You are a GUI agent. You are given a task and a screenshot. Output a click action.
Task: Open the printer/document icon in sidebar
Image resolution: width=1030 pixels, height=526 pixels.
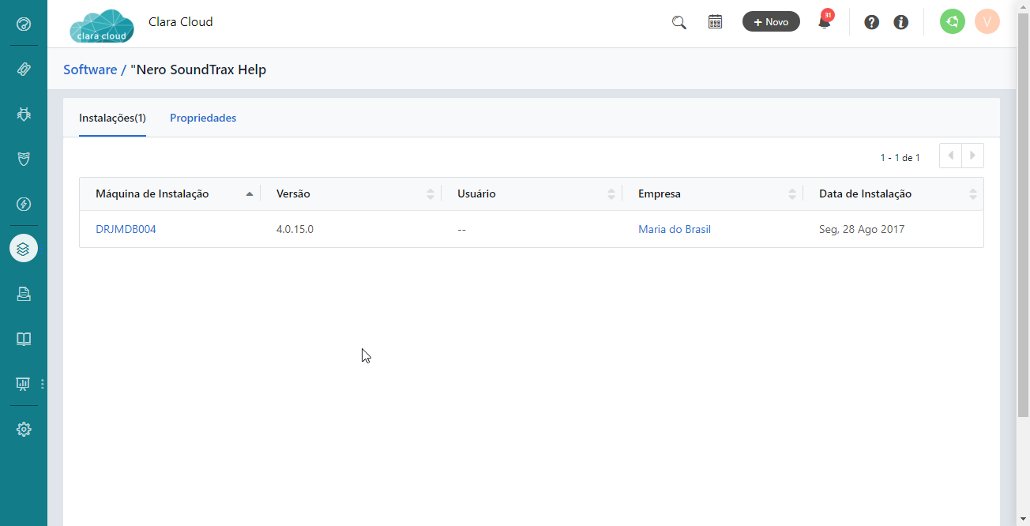point(24,294)
